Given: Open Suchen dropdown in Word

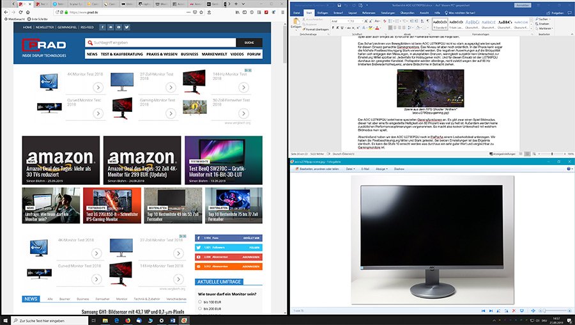Looking at the screenshot, I should pos(549,19).
